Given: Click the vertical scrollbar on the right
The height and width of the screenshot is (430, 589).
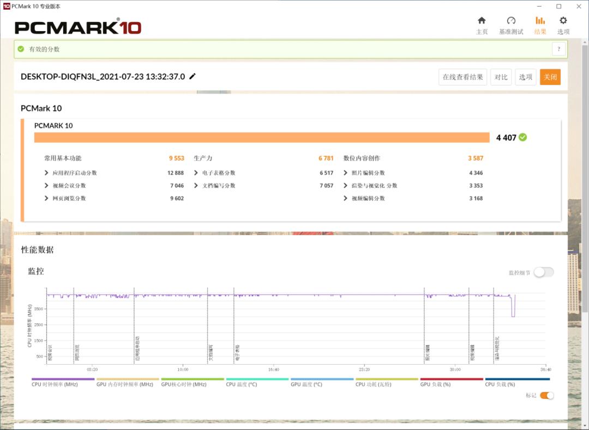Looking at the screenshot, I should [x=585, y=218].
